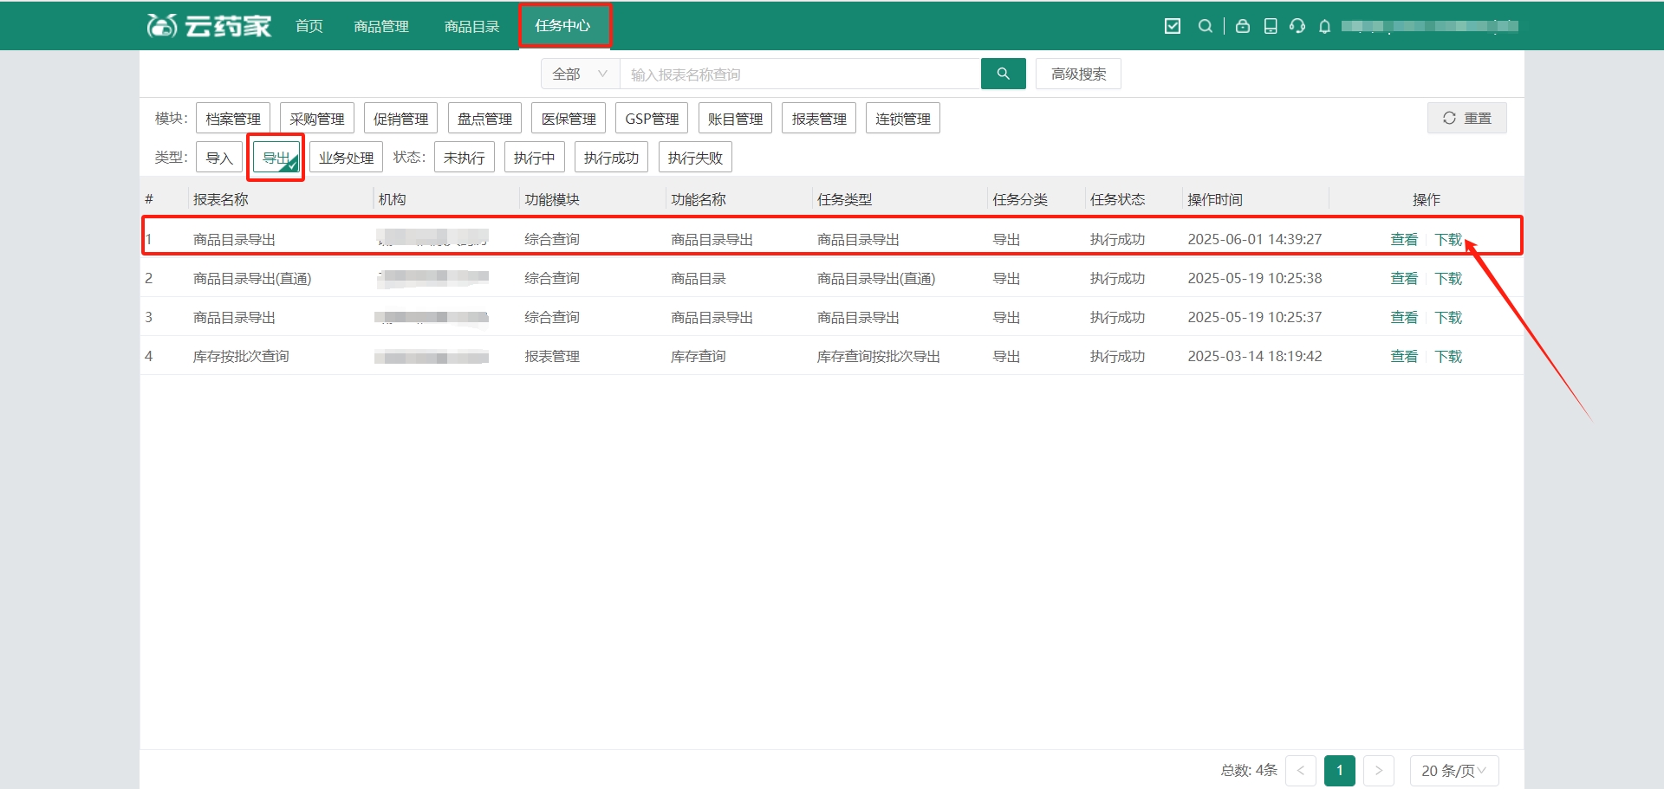This screenshot has height=789, width=1664.
Task: Click 高级搜索 button
Action: click(1078, 74)
